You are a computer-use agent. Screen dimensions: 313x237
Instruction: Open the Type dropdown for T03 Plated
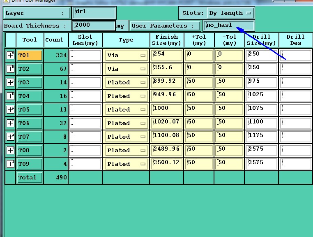[126, 83]
